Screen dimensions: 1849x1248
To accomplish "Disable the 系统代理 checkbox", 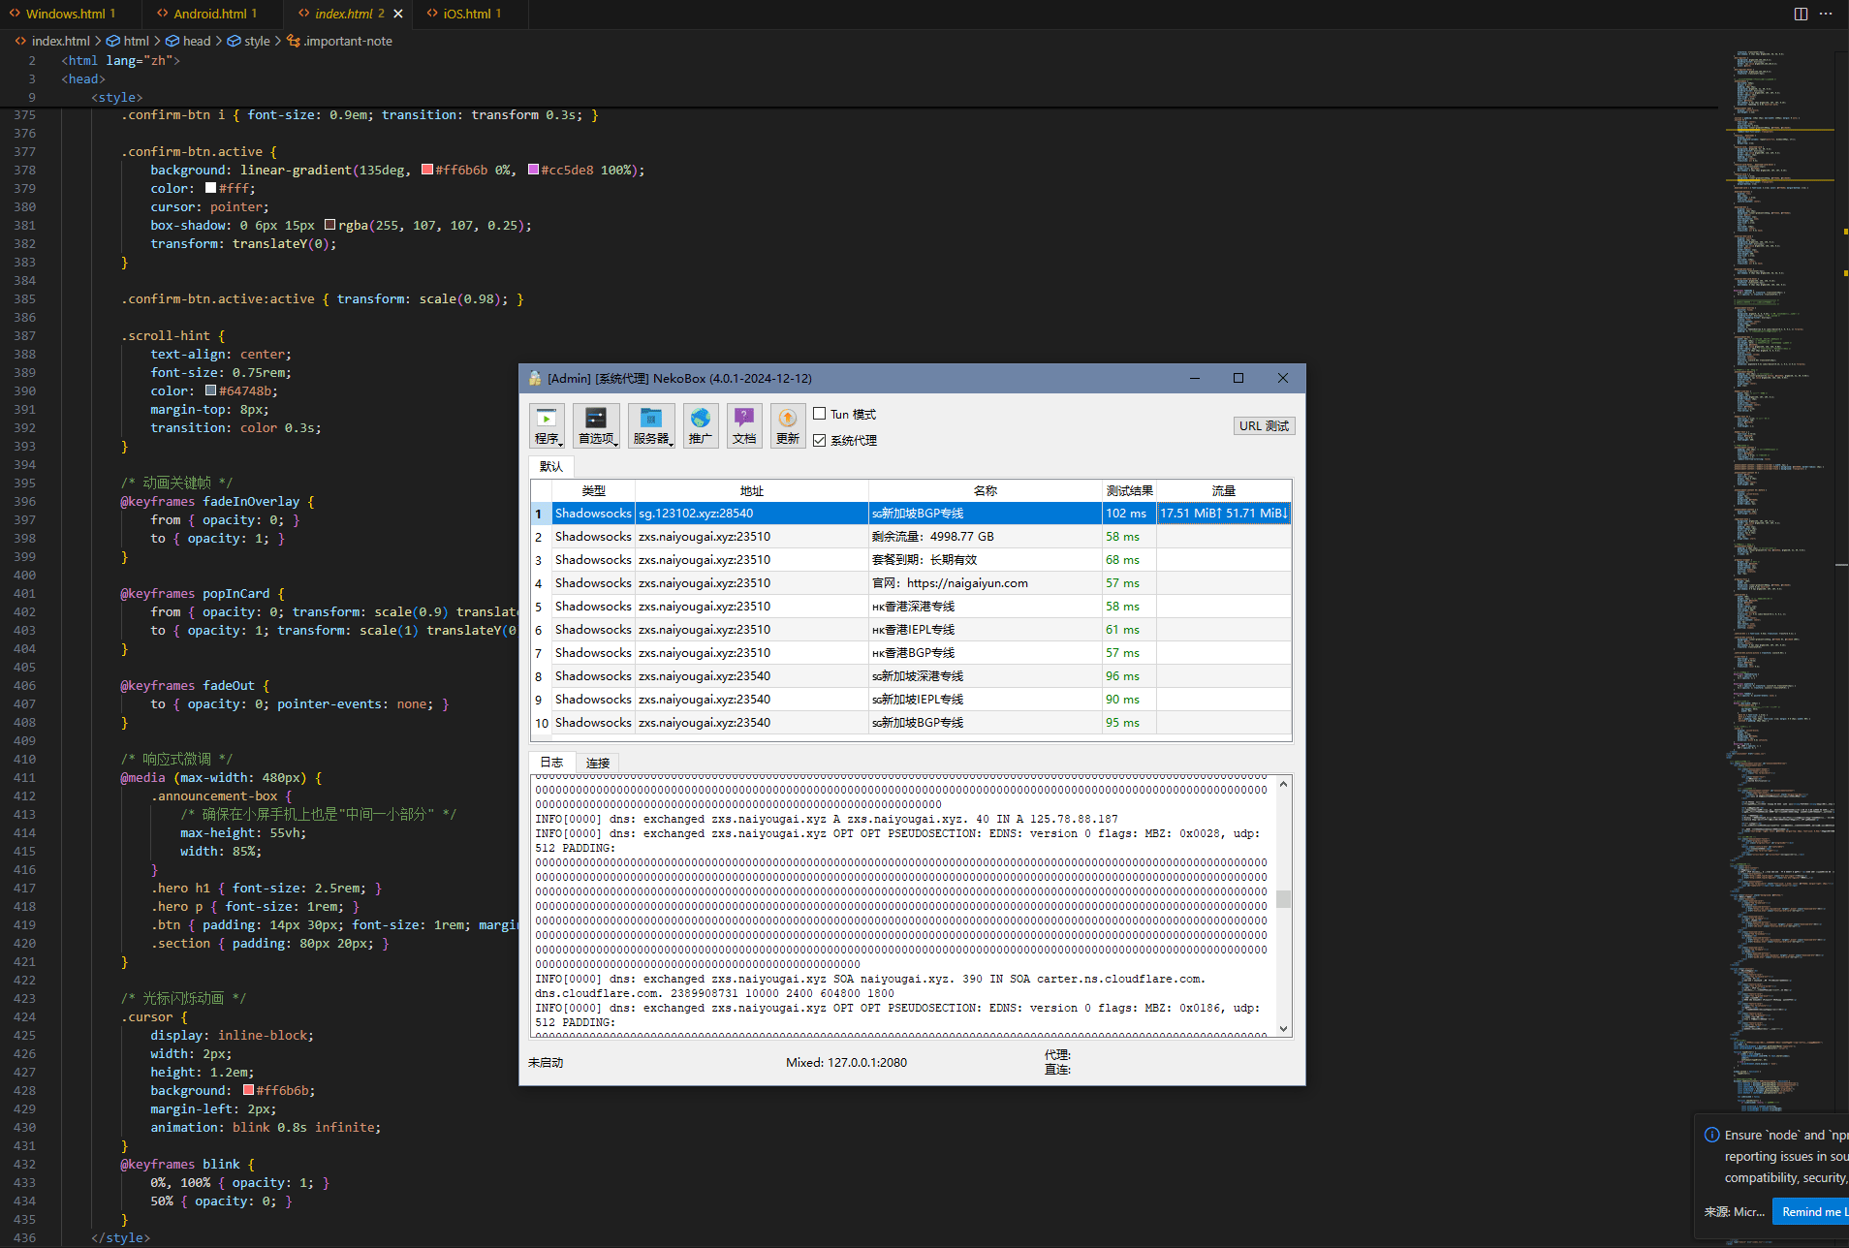I will point(820,440).
